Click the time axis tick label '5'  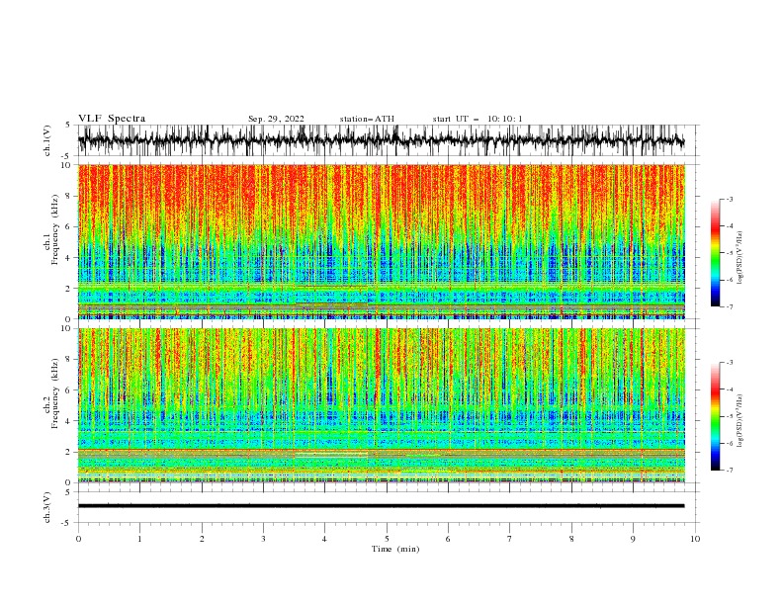coord(387,539)
